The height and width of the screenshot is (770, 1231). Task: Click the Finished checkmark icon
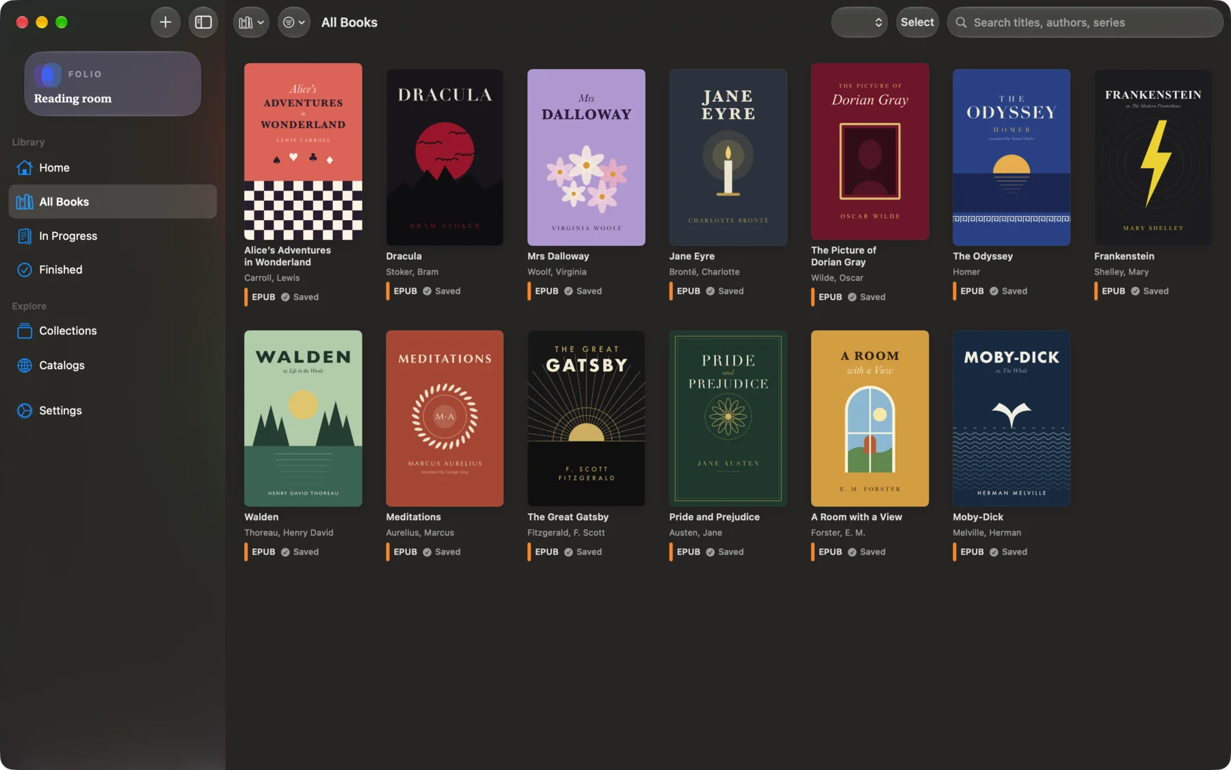[25, 270]
